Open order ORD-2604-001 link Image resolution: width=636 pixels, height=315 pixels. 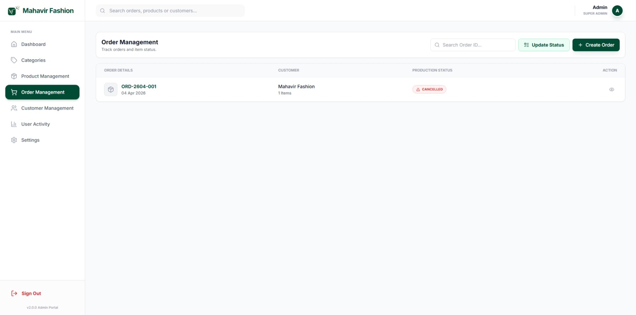pos(139,86)
